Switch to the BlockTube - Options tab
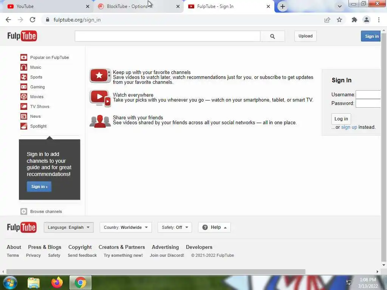Screen dimensions: 387x290 point(138,6)
